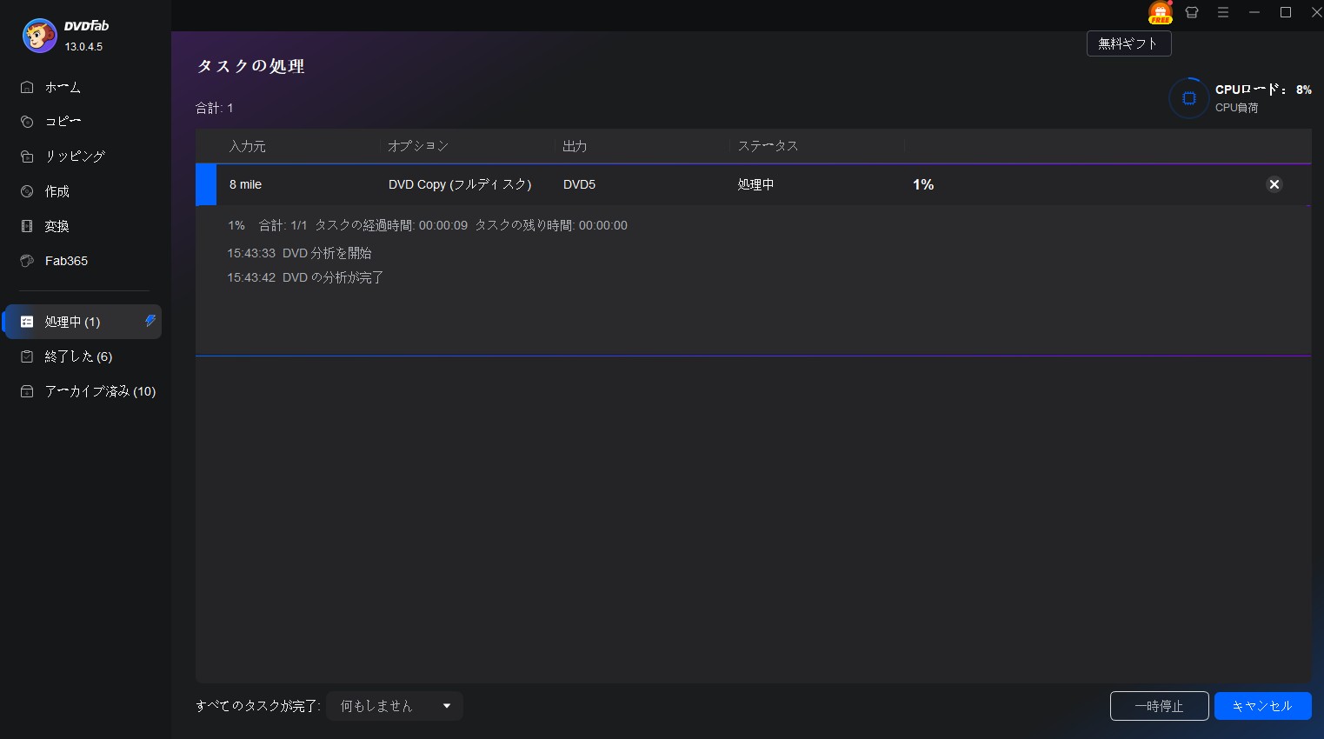Click the lightning bolt icon beside processing
Image resolution: width=1324 pixels, height=739 pixels.
150,321
